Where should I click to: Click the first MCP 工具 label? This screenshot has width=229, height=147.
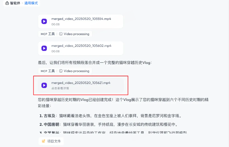coord(48,34)
